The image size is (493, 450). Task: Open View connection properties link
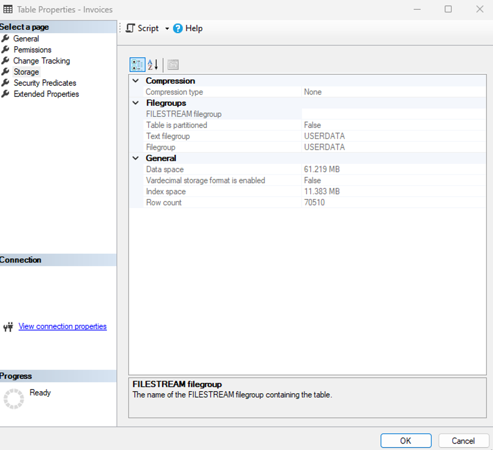click(x=62, y=326)
